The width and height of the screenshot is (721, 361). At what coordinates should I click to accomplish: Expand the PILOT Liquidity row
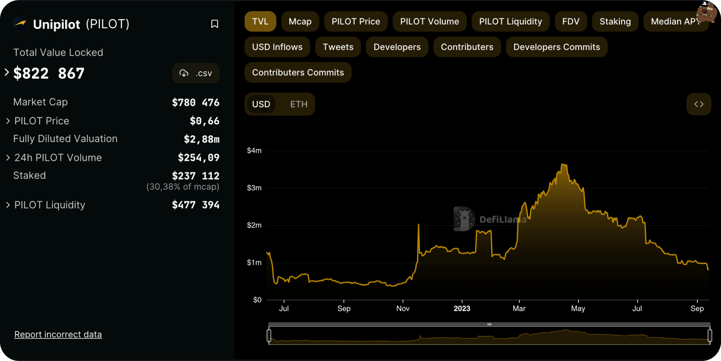tap(8, 205)
